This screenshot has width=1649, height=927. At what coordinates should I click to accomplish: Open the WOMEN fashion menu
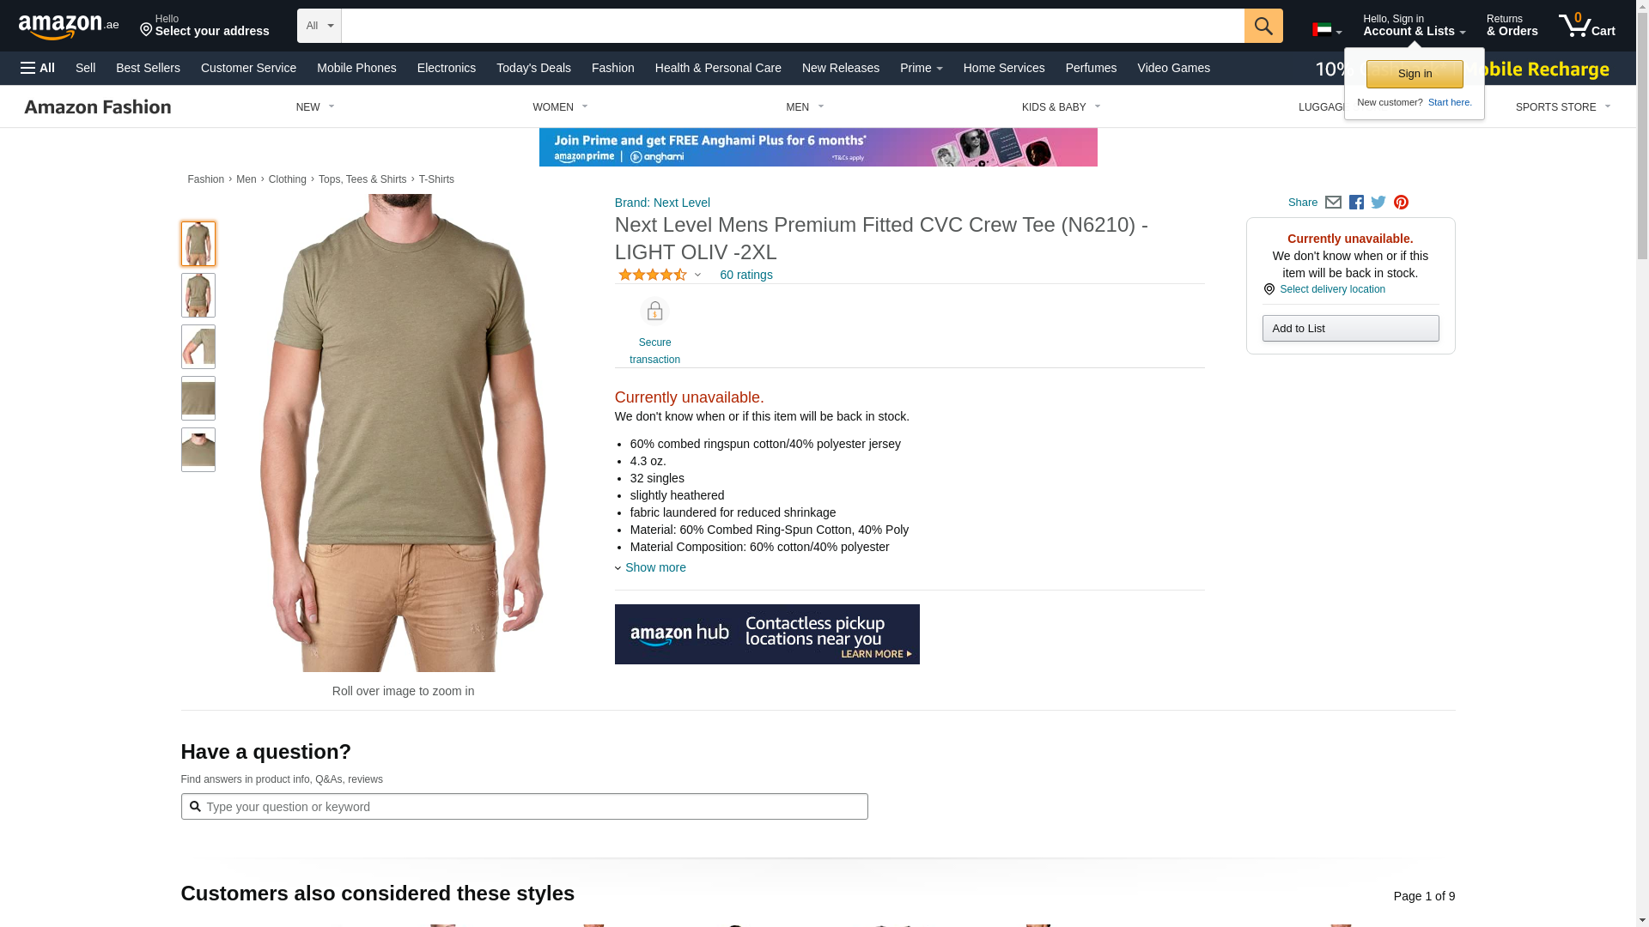[x=560, y=107]
